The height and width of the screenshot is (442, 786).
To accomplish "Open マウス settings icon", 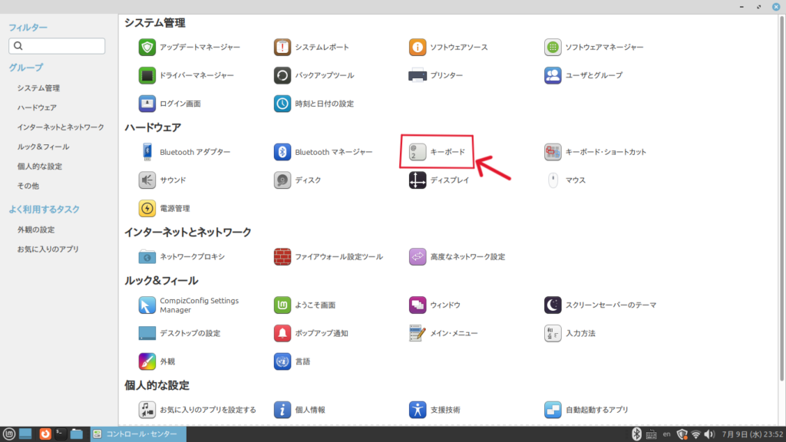I will point(553,180).
